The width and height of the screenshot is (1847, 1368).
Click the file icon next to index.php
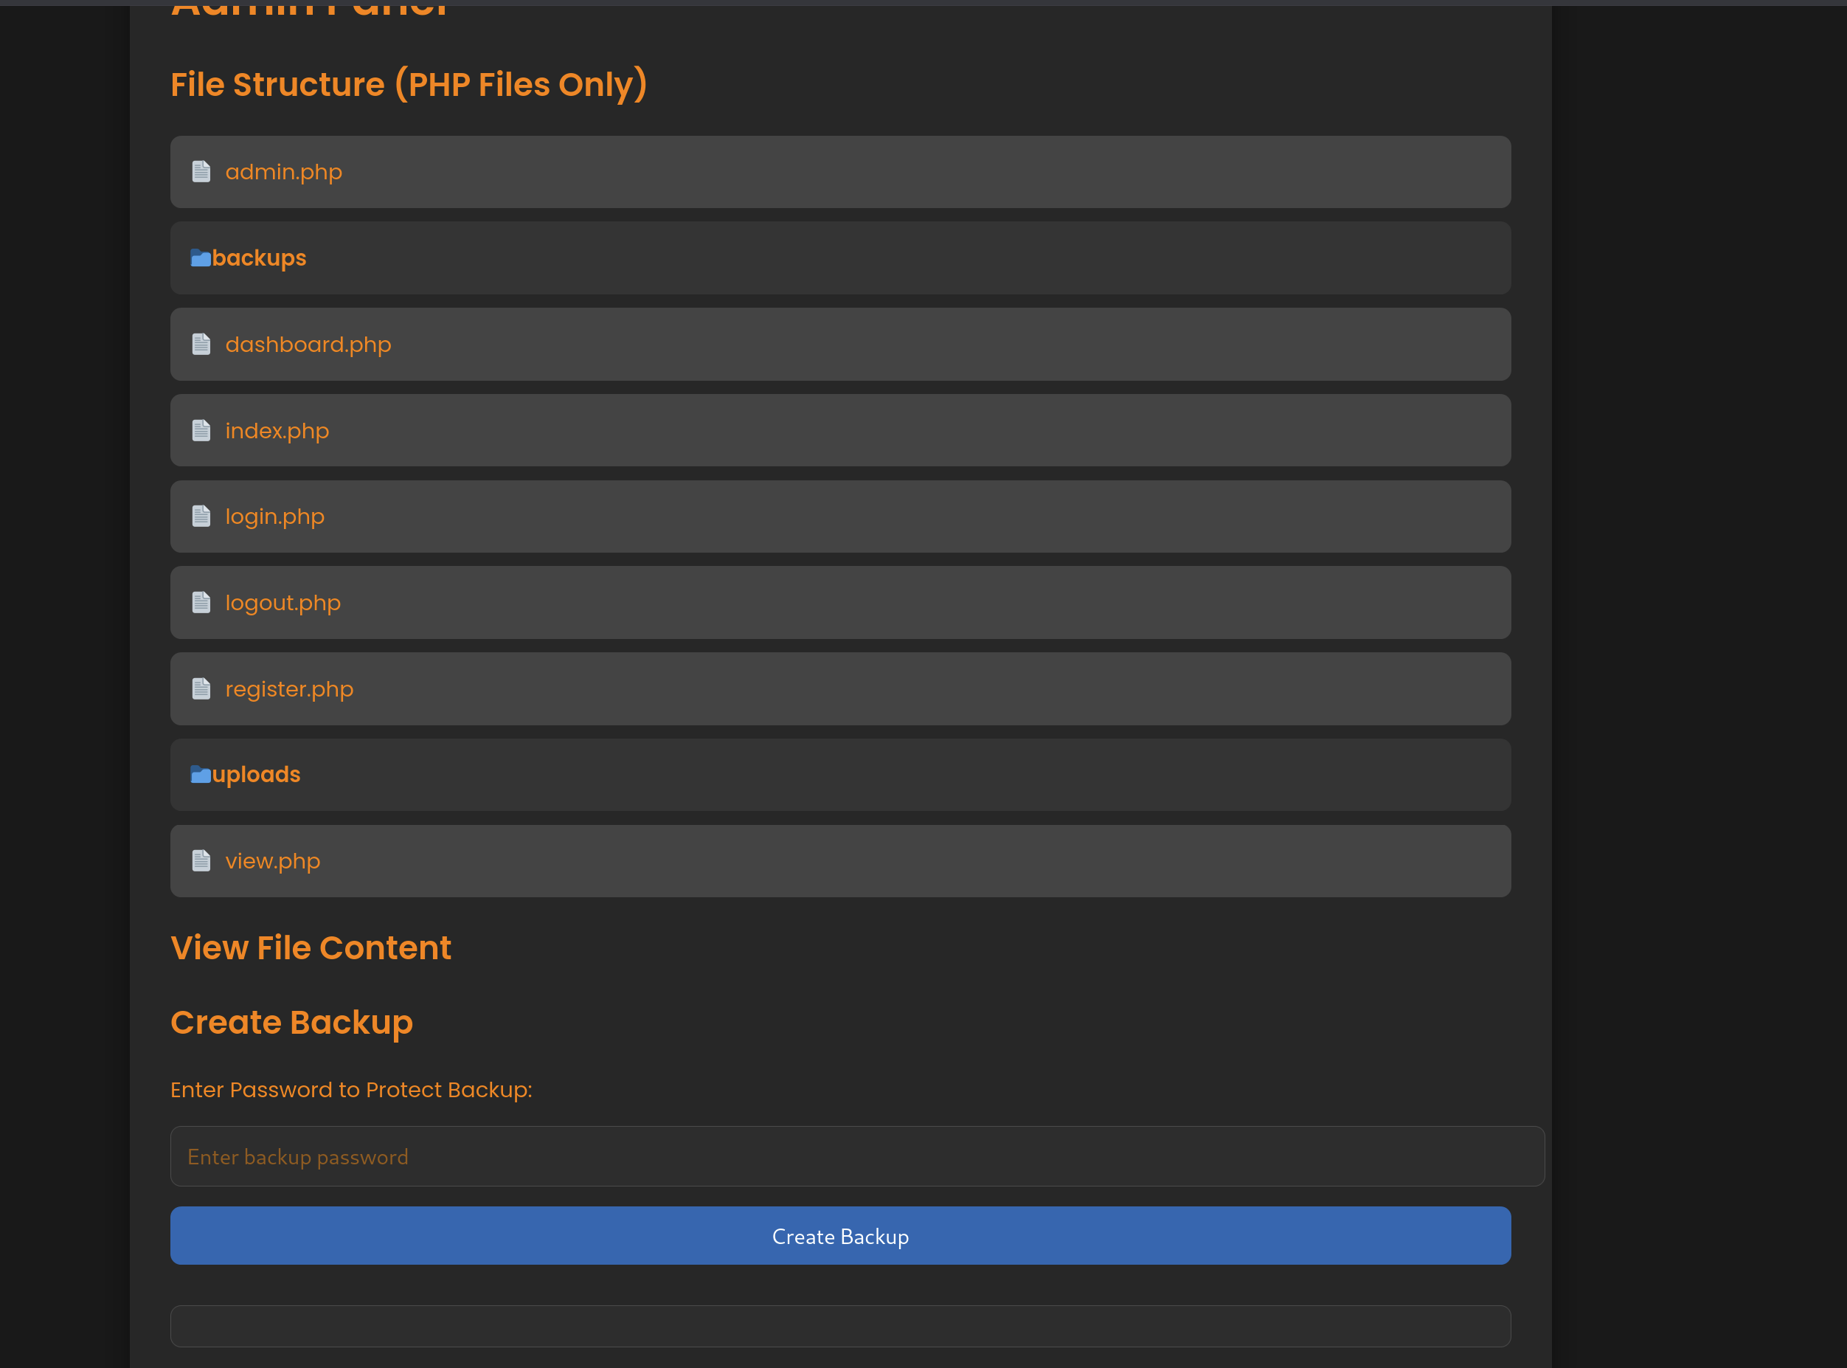click(201, 431)
